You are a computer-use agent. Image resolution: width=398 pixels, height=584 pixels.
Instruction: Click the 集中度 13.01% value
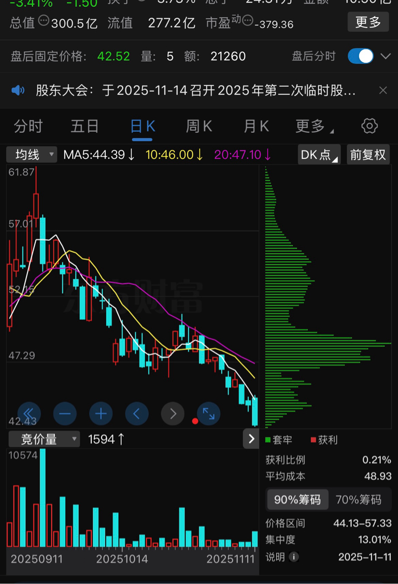375,540
